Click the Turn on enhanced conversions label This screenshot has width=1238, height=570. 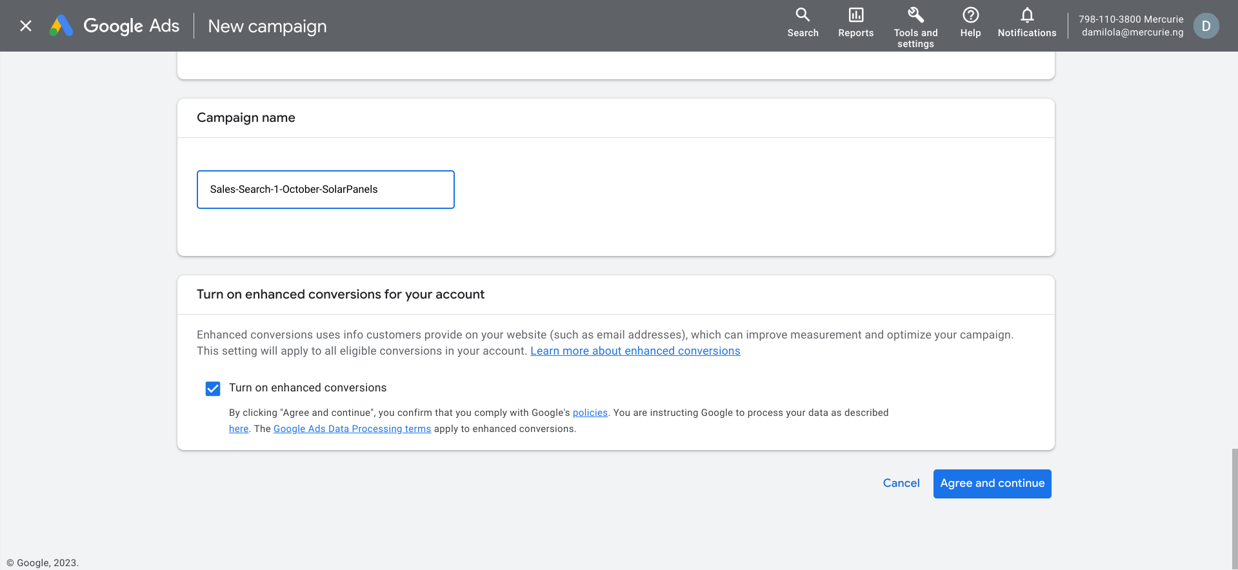pyautogui.click(x=308, y=388)
